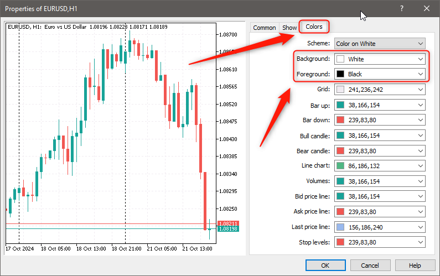Expand the Bear candle color dropdown arrow

point(421,151)
